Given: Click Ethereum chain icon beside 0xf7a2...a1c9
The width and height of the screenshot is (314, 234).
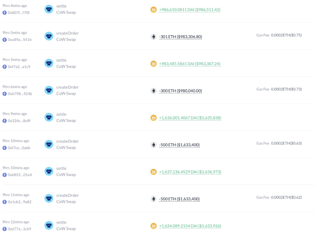Looking at the screenshot, I should (5, 67).
